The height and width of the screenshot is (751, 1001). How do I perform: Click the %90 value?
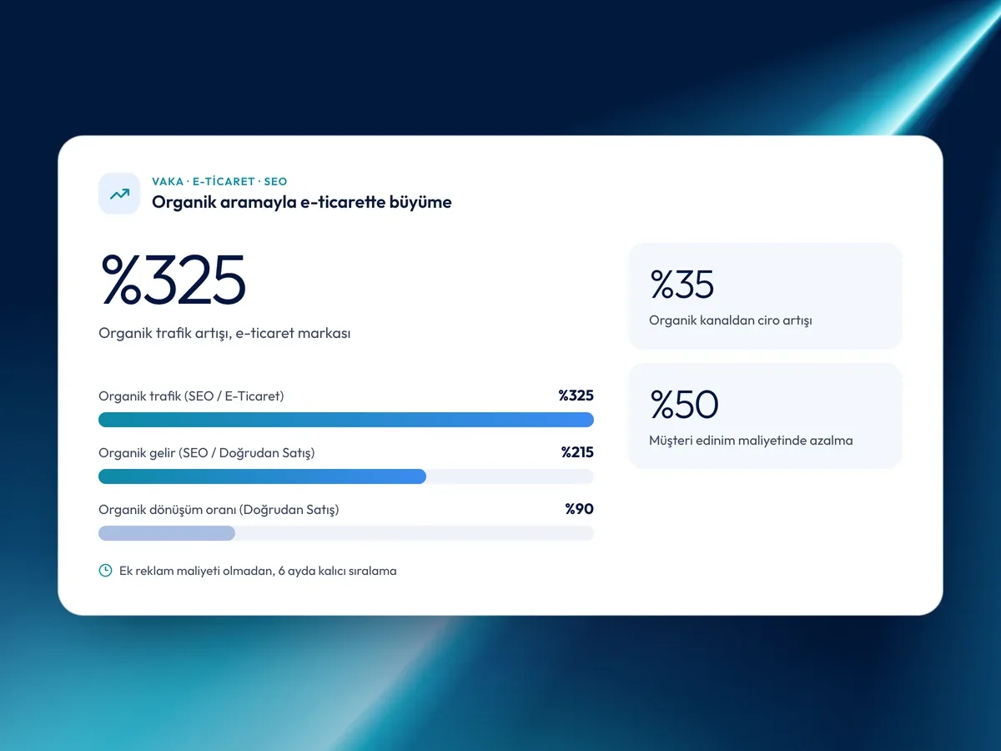tap(580, 509)
